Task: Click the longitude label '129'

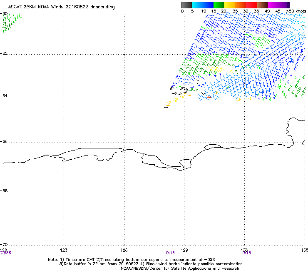Action: tap(184, 250)
